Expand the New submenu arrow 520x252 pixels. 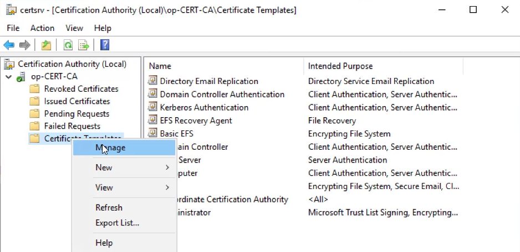coord(167,167)
